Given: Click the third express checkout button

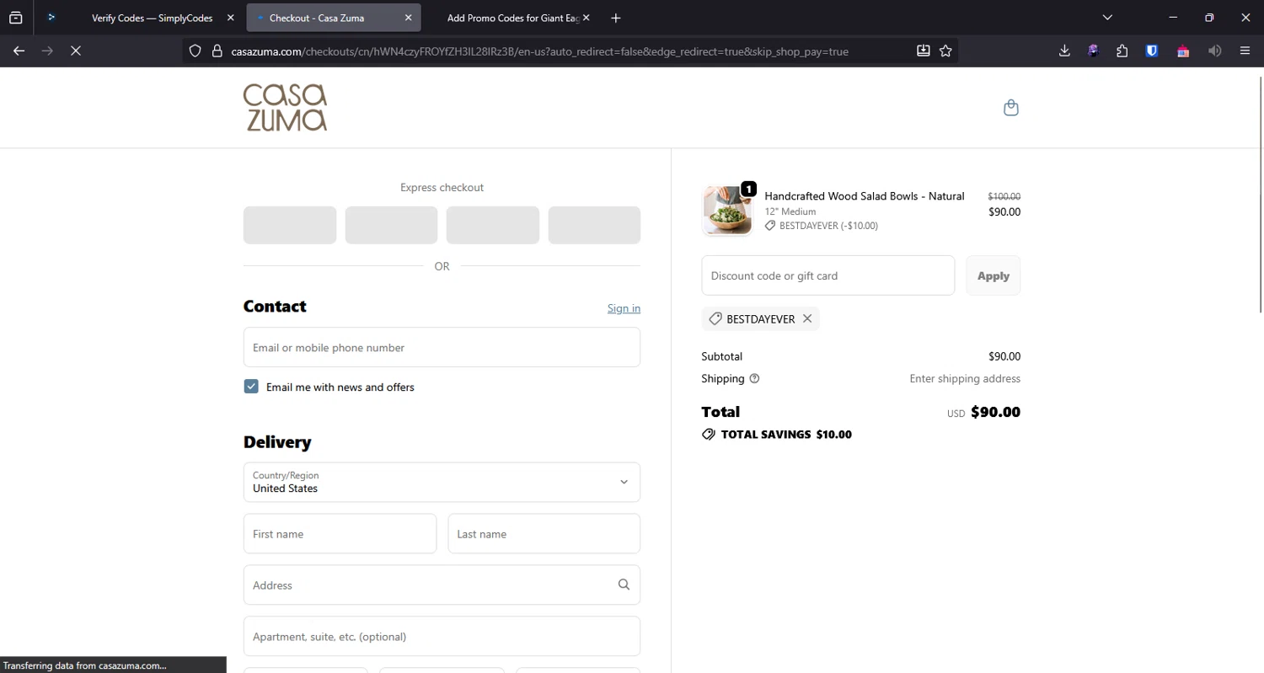Looking at the screenshot, I should tap(493, 225).
